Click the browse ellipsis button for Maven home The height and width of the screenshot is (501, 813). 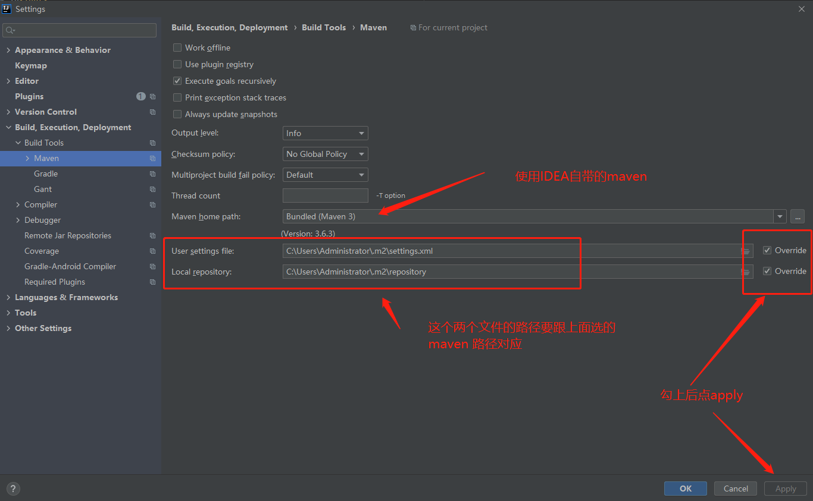tap(798, 216)
